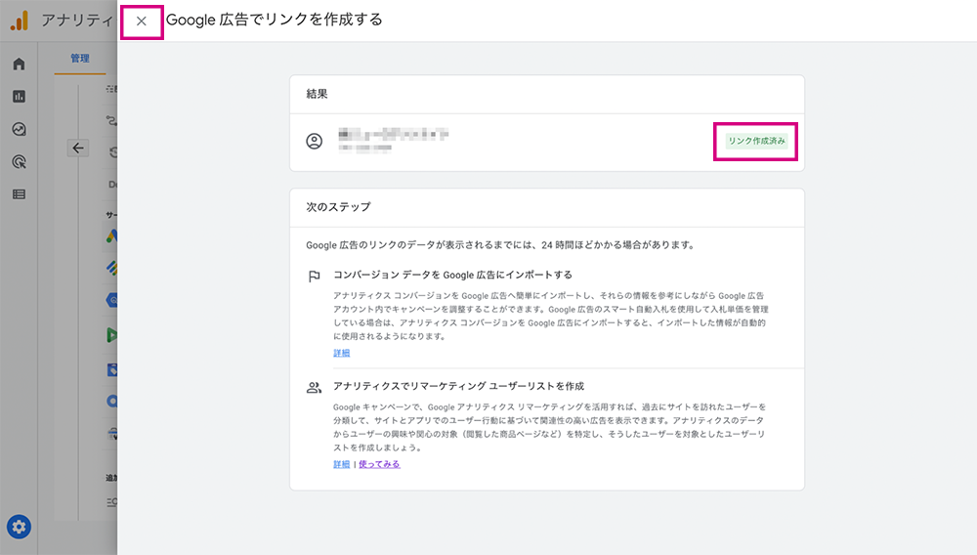Click the Analytics logo icon
Screen dimensions: 977x555
(20, 21)
